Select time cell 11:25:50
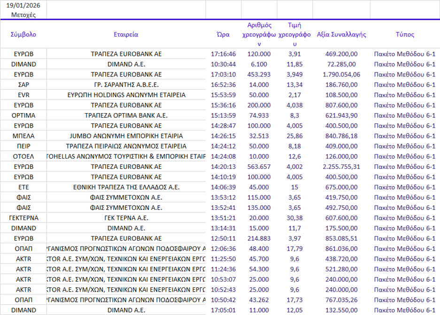Image resolution: width=440 pixels, height=315 pixels. (224, 259)
